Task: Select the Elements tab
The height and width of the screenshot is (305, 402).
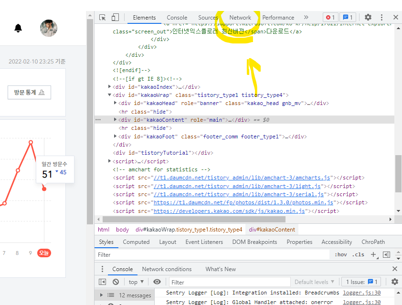Action: point(144,18)
